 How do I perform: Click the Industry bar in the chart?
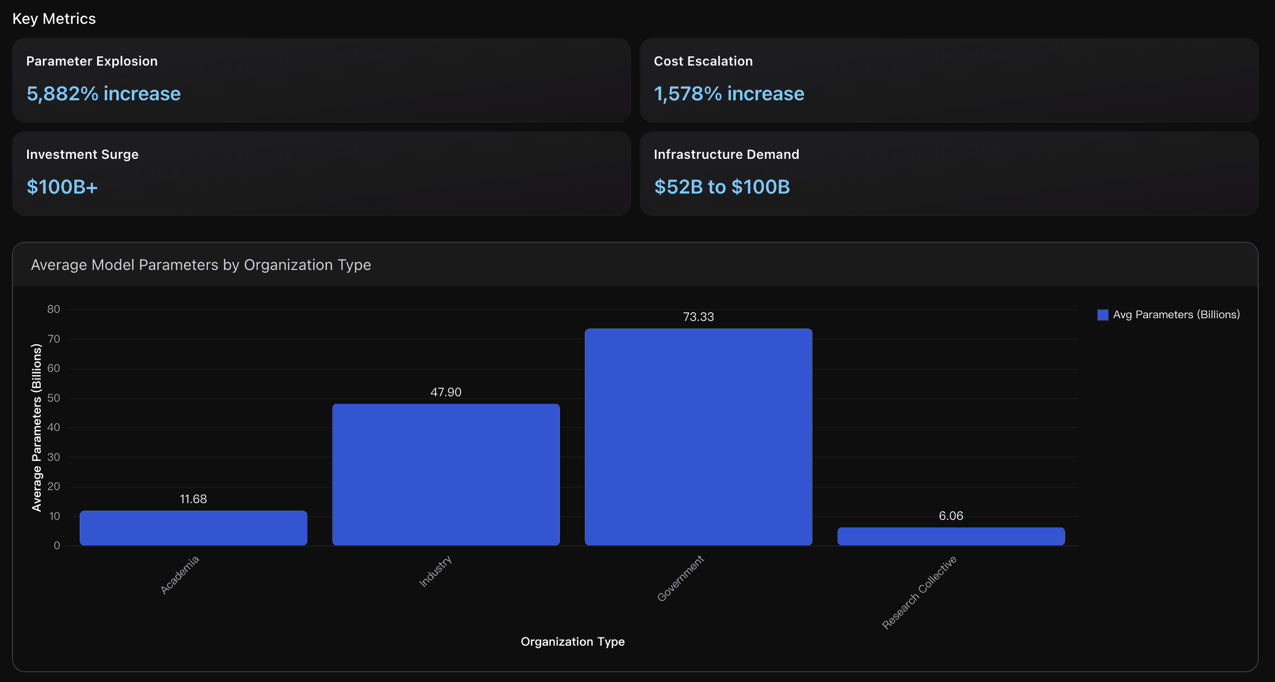click(445, 474)
